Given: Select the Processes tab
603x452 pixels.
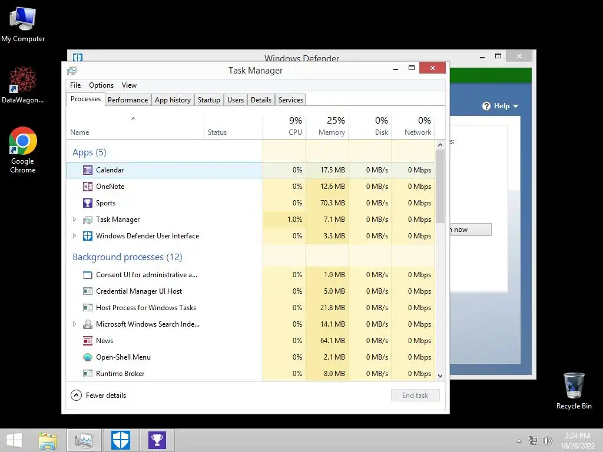Looking at the screenshot, I should pos(85,99).
